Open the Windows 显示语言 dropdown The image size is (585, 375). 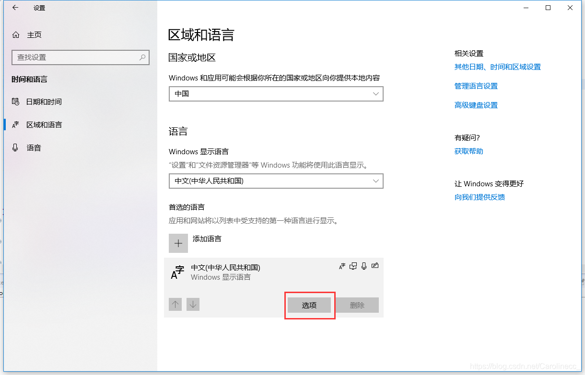pos(276,181)
